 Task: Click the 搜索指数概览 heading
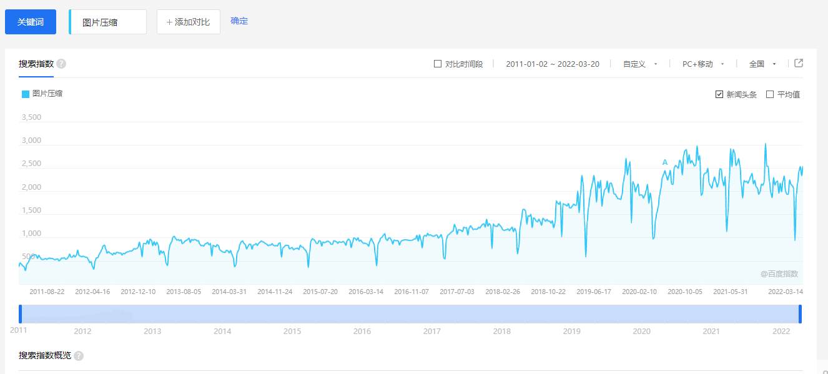tap(45, 356)
